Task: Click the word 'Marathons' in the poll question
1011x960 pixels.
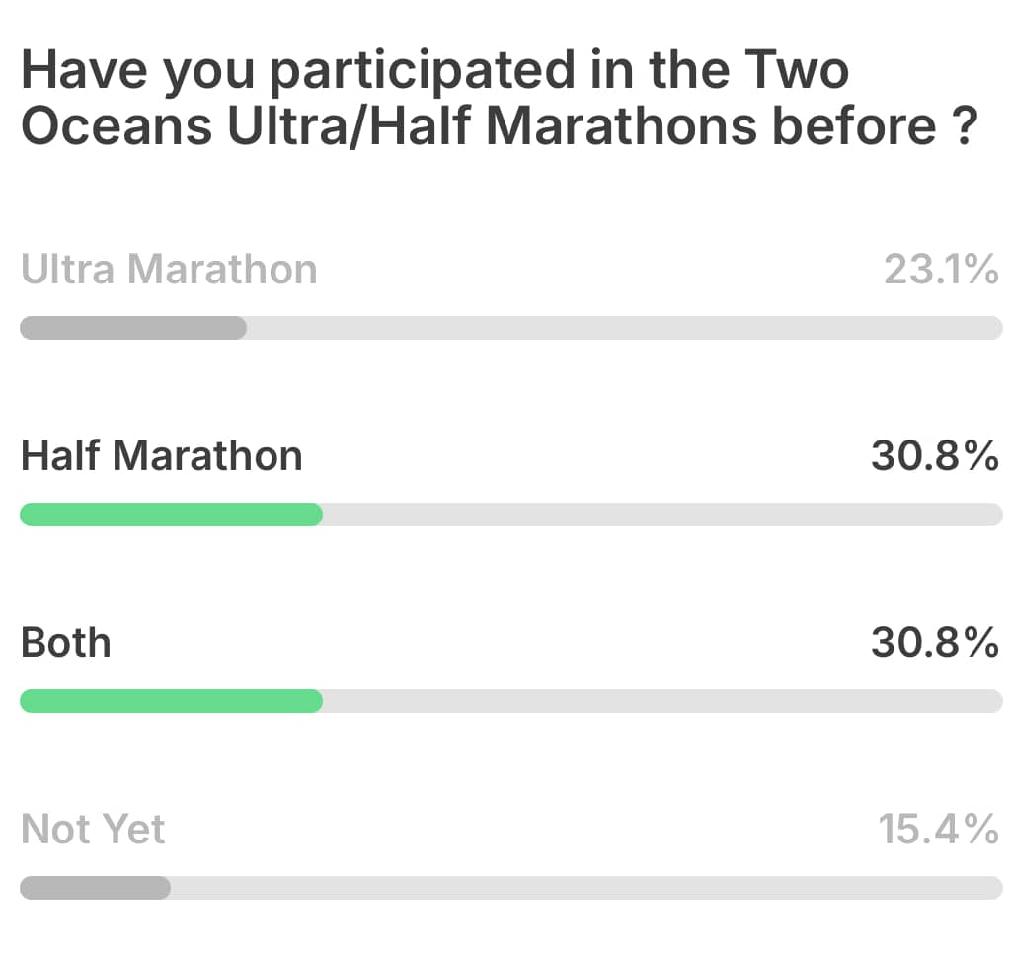Action: [x=622, y=125]
